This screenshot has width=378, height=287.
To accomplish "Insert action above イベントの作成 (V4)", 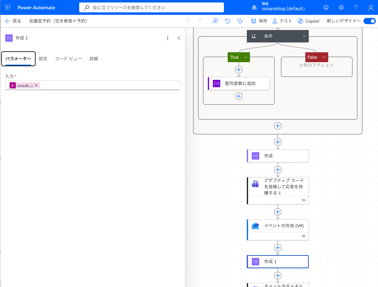I will [278, 212].
